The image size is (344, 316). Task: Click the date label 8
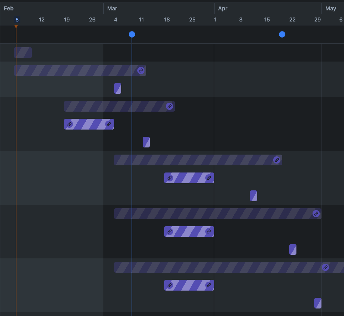pyautogui.click(x=241, y=20)
